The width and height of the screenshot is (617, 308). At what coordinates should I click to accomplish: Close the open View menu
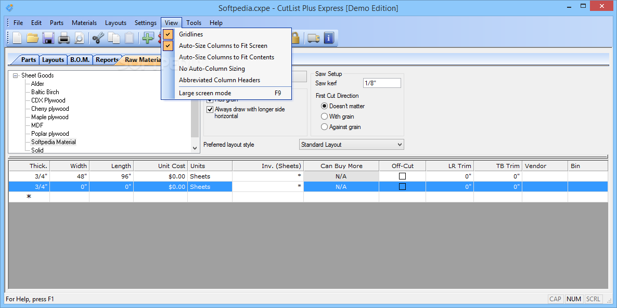[172, 23]
